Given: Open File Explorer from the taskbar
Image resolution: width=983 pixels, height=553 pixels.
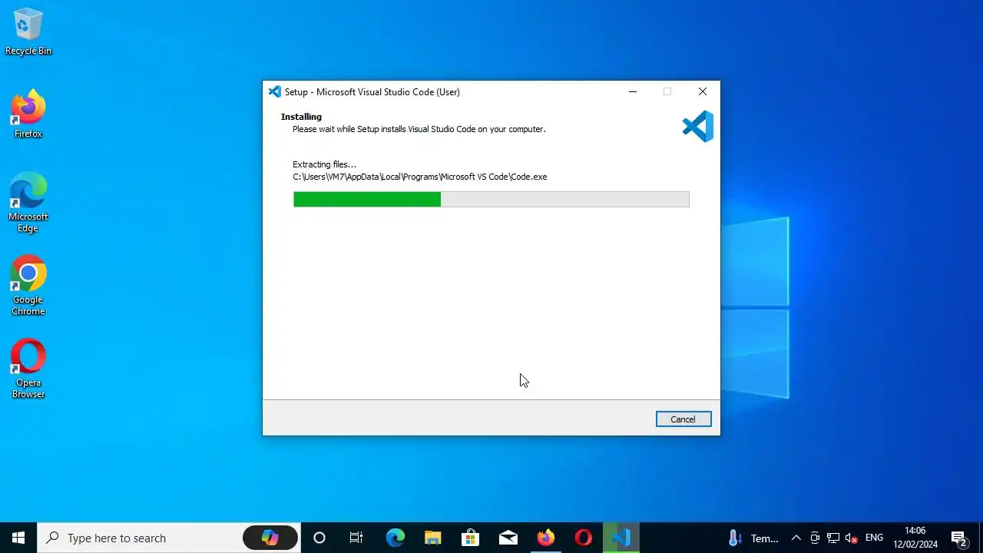Looking at the screenshot, I should (x=433, y=538).
